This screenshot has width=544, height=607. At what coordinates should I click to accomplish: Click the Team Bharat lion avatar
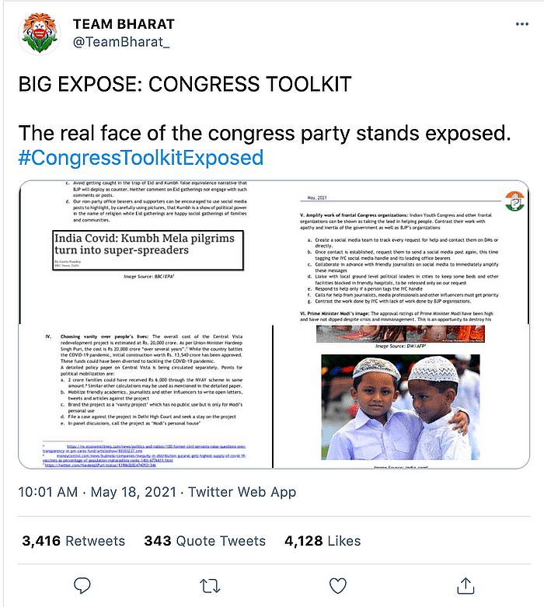pos(39,33)
